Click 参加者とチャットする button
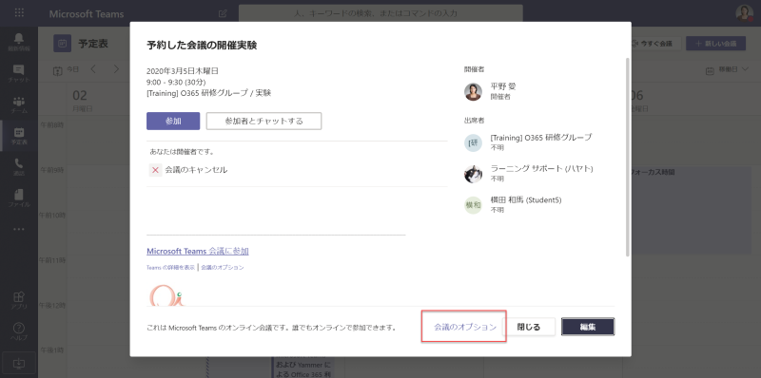 [264, 122]
